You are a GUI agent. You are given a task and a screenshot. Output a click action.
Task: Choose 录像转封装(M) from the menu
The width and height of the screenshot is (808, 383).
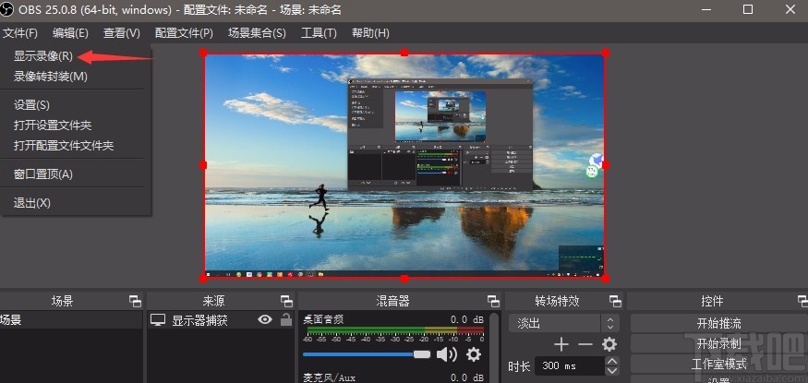pyautogui.click(x=51, y=77)
